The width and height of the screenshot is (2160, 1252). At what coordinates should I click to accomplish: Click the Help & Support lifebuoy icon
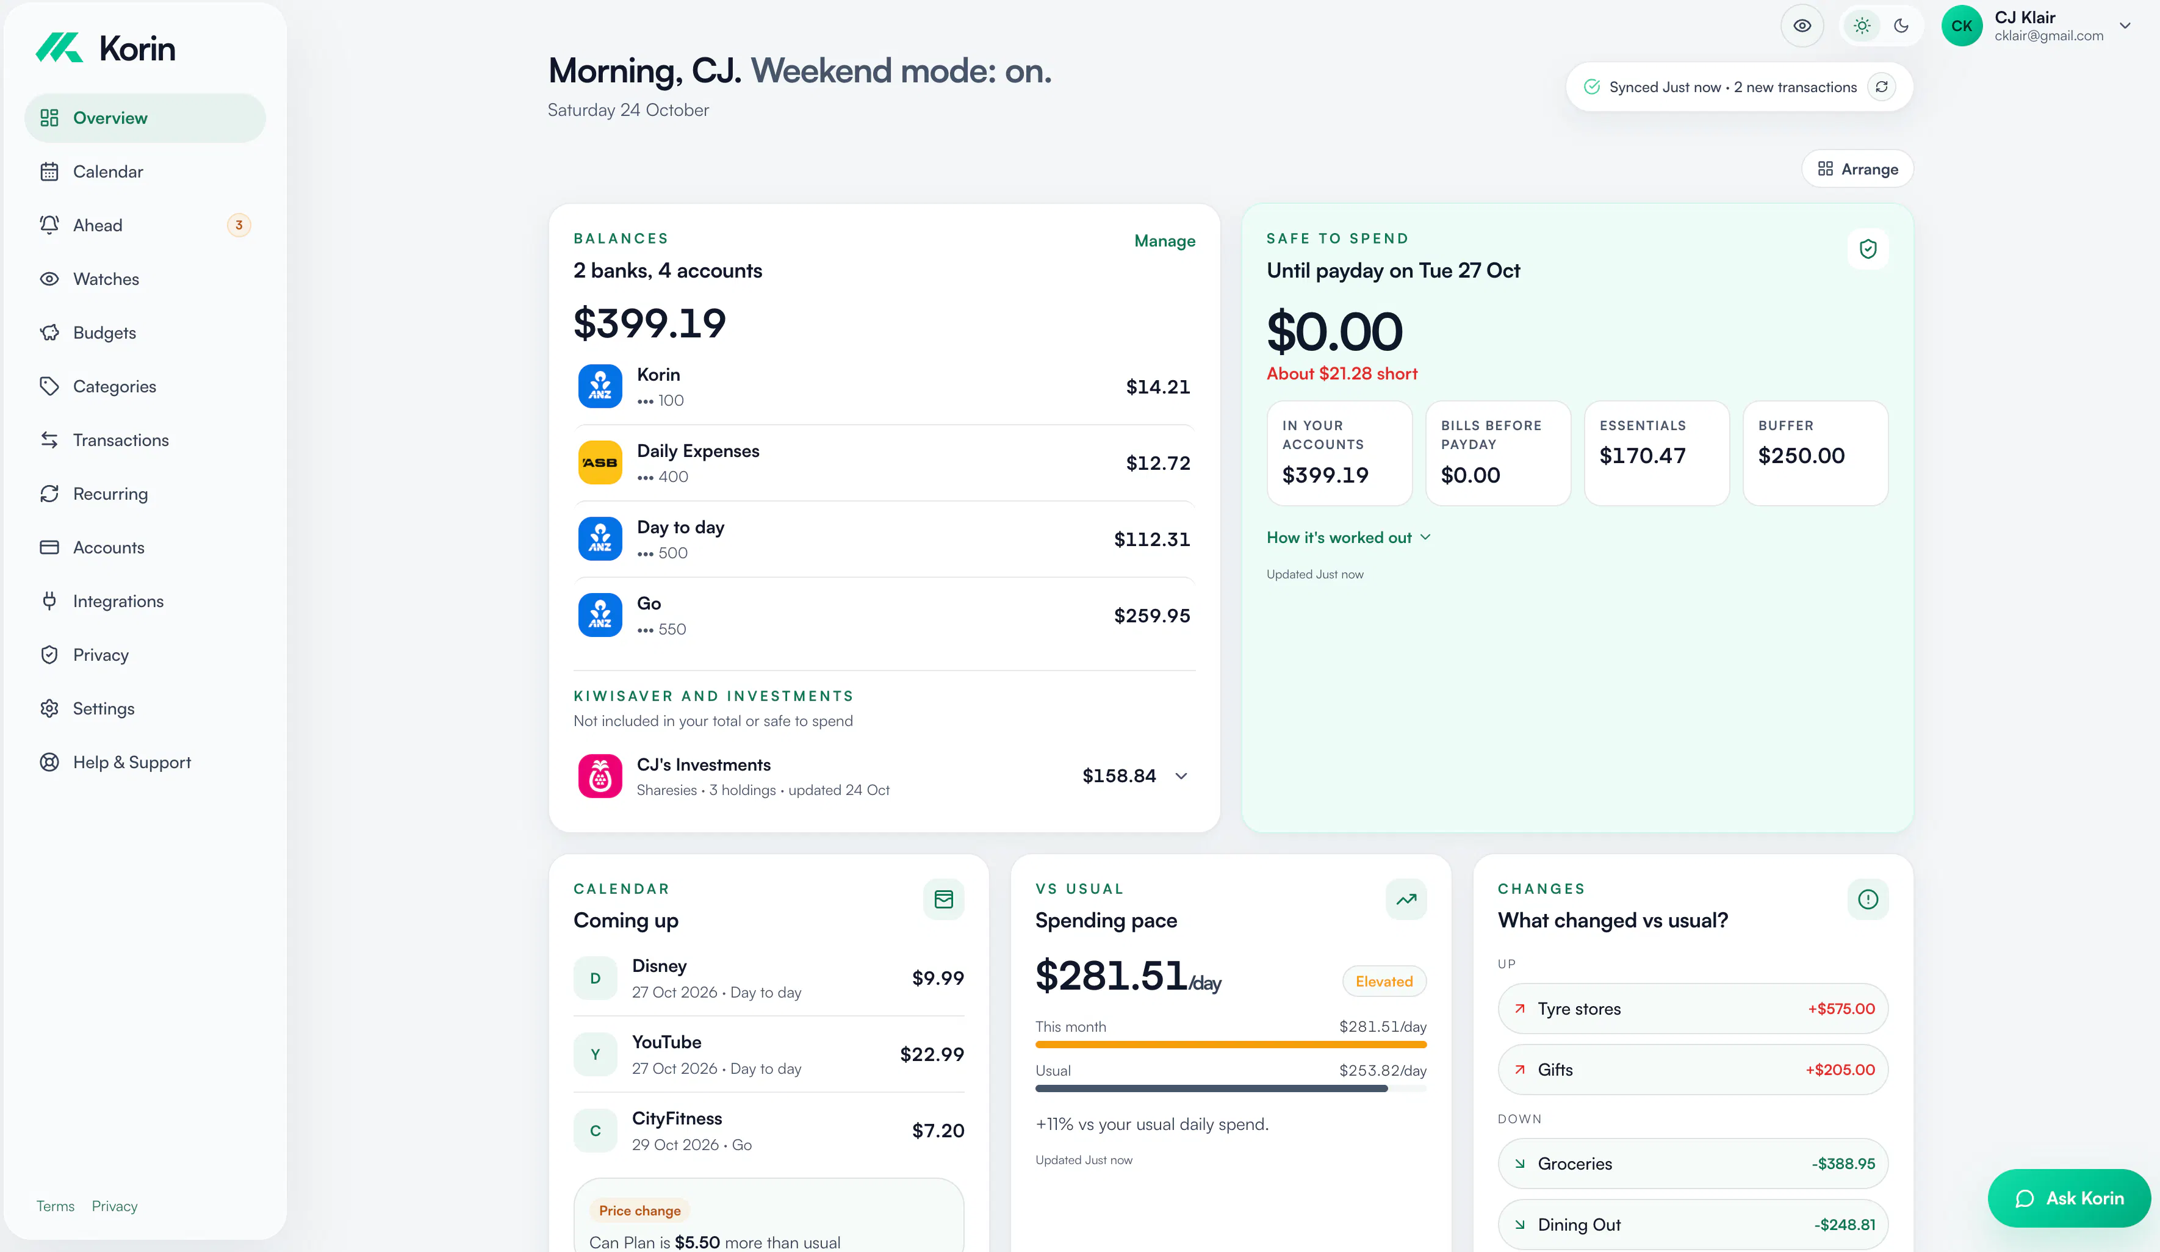point(49,762)
